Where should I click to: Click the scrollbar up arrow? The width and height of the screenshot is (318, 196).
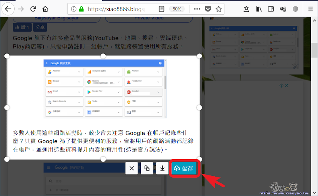tap(314, 21)
